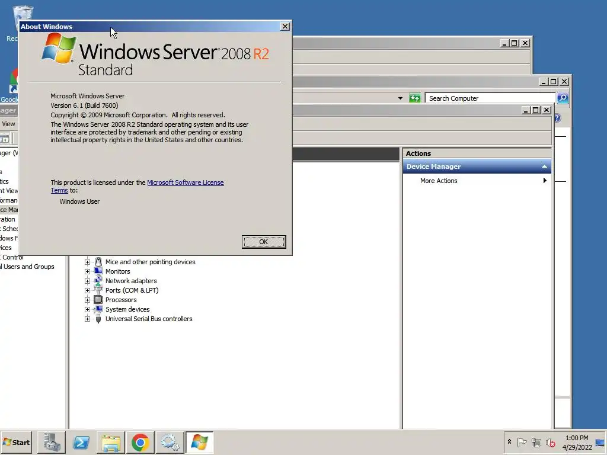Expand Ports (COM & LPT) category
Image resolution: width=607 pixels, height=455 pixels.
pos(88,290)
